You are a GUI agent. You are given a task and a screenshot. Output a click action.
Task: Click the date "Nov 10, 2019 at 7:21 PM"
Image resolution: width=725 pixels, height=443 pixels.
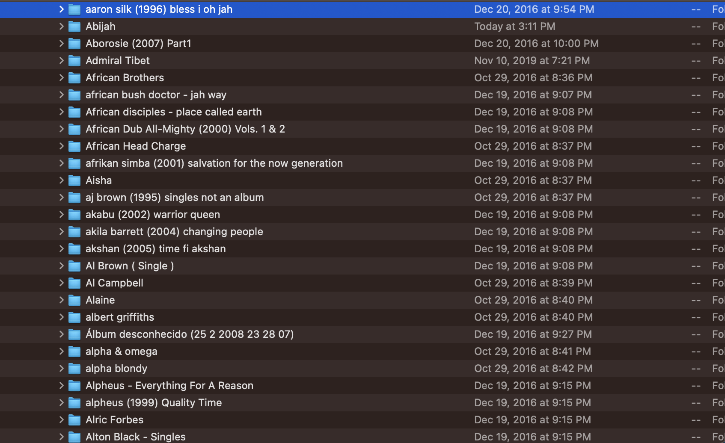pos(532,61)
